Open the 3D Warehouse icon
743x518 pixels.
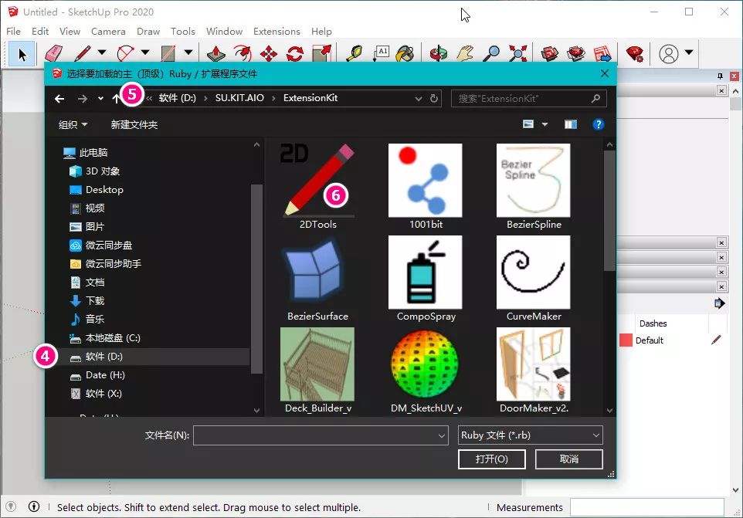(x=549, y=53)
